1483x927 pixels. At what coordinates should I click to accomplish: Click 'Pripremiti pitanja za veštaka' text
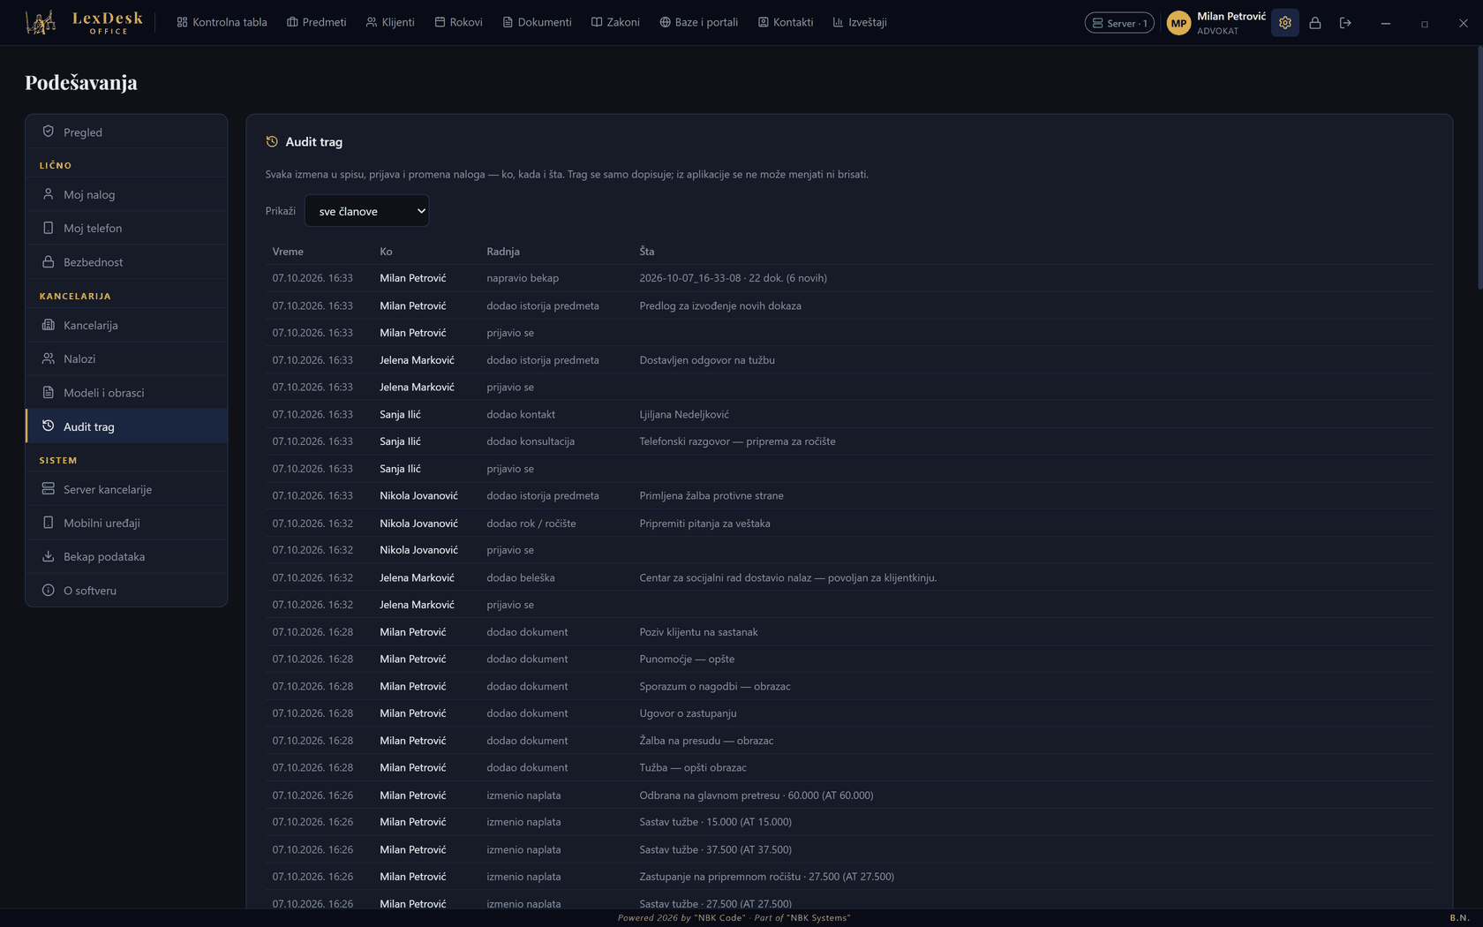(x=704, y=524)
